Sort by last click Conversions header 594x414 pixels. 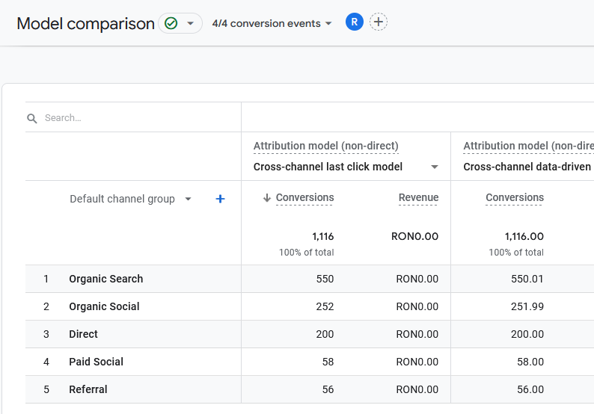(x=304, y=197)
